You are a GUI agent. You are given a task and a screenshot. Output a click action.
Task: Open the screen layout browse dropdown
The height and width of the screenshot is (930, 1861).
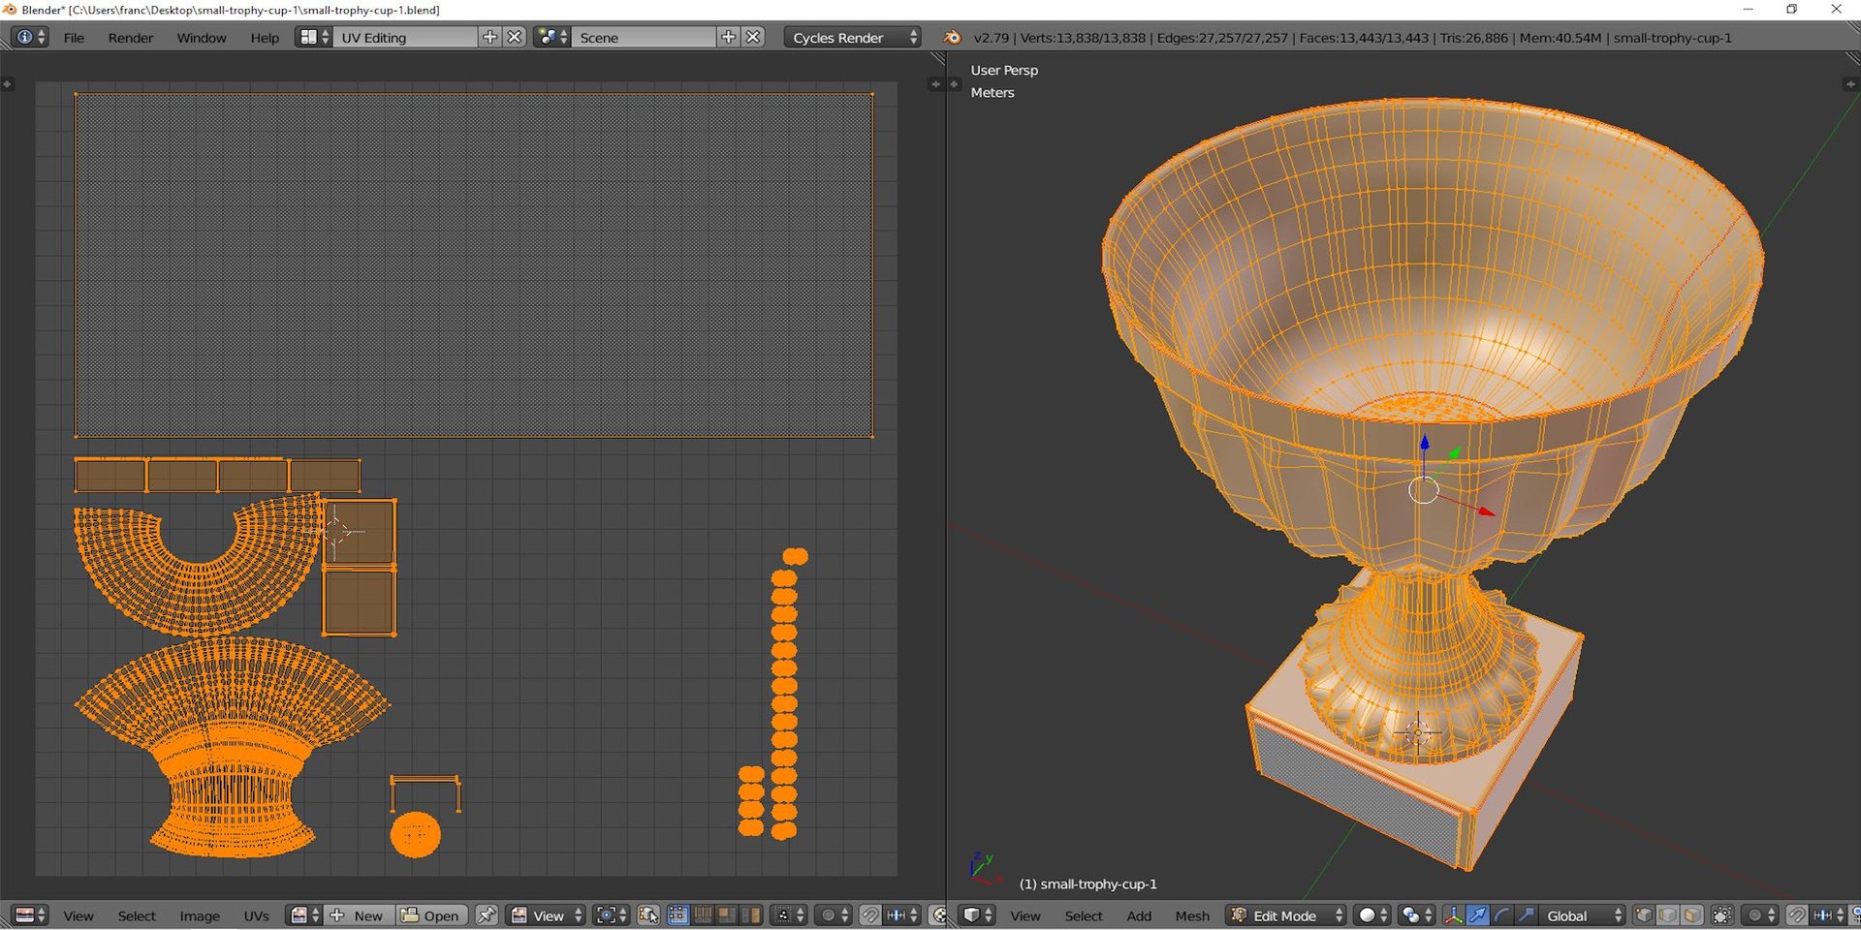click(314, 37)
